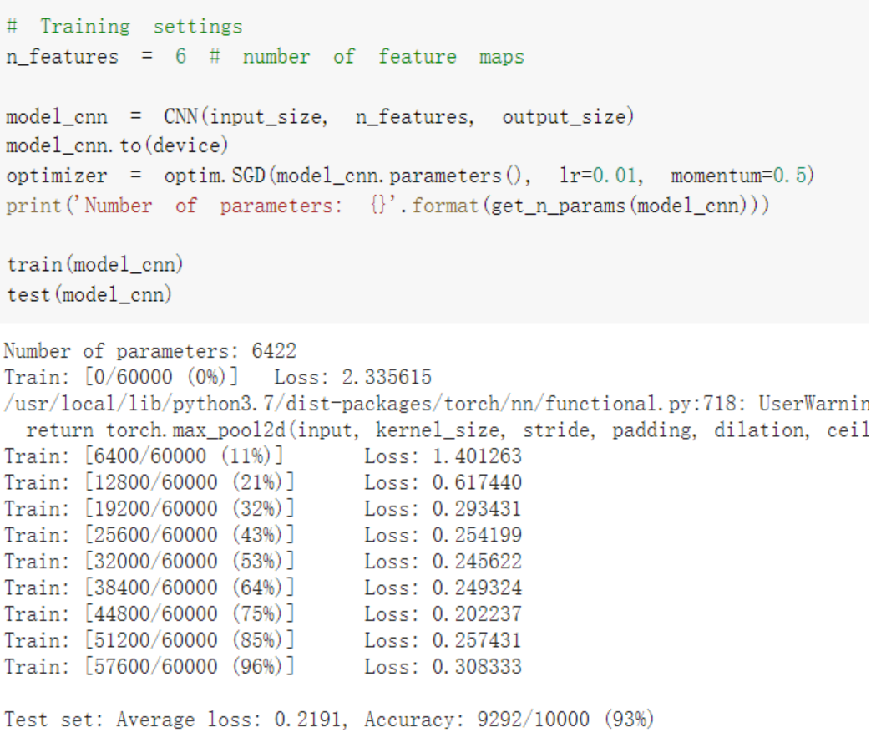Click the Test set accuracy result line

[329, 720]
